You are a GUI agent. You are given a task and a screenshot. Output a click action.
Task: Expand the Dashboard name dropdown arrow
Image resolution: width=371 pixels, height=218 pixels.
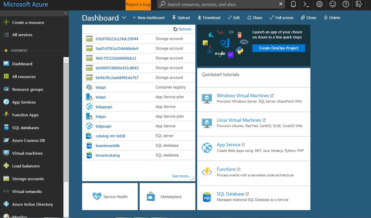[124, 18]
